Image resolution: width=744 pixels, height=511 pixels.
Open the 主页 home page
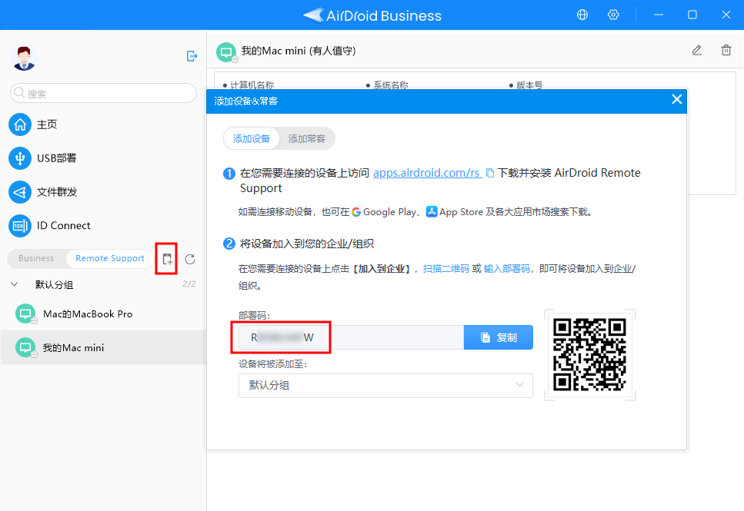point(47,124)
